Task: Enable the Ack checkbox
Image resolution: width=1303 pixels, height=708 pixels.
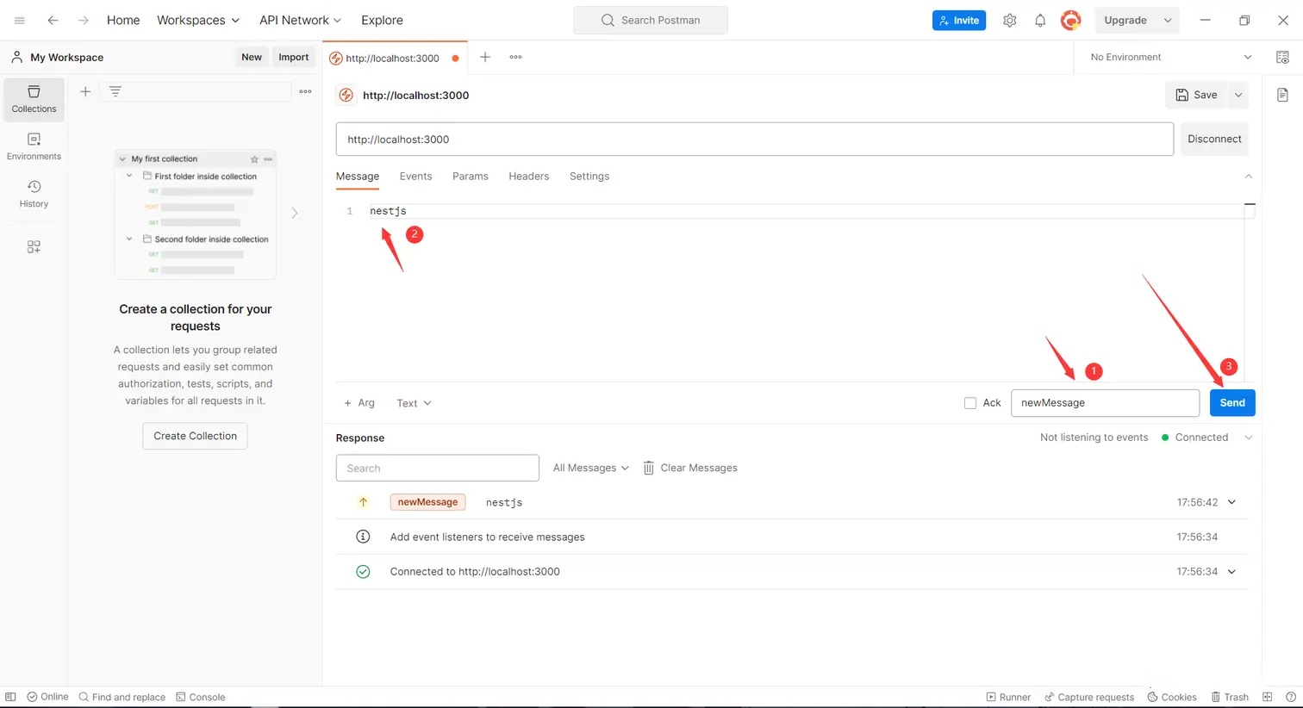Action: (x=970, y=403)
